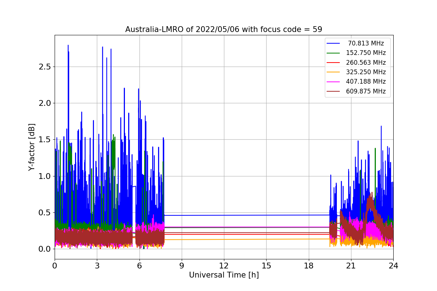Click the y-axis tick label 0.0
The height and width of the screenshot is (291, 437).
click(x=44, y=249)
